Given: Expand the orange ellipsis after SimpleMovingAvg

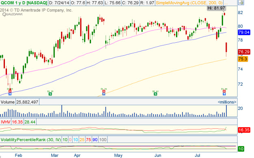Looking at the screenshot, I should [226, 3].
